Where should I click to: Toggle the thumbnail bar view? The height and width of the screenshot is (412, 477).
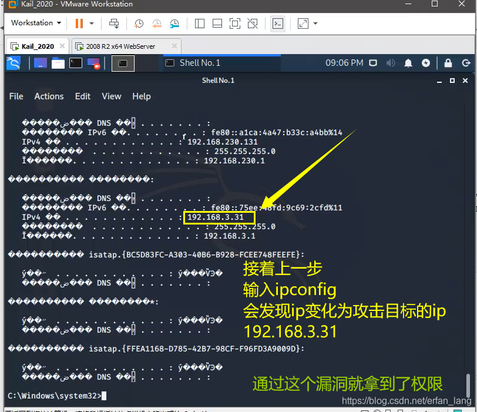(x=217, y=24)
